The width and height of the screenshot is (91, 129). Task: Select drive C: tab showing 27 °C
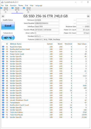[6, 10]
